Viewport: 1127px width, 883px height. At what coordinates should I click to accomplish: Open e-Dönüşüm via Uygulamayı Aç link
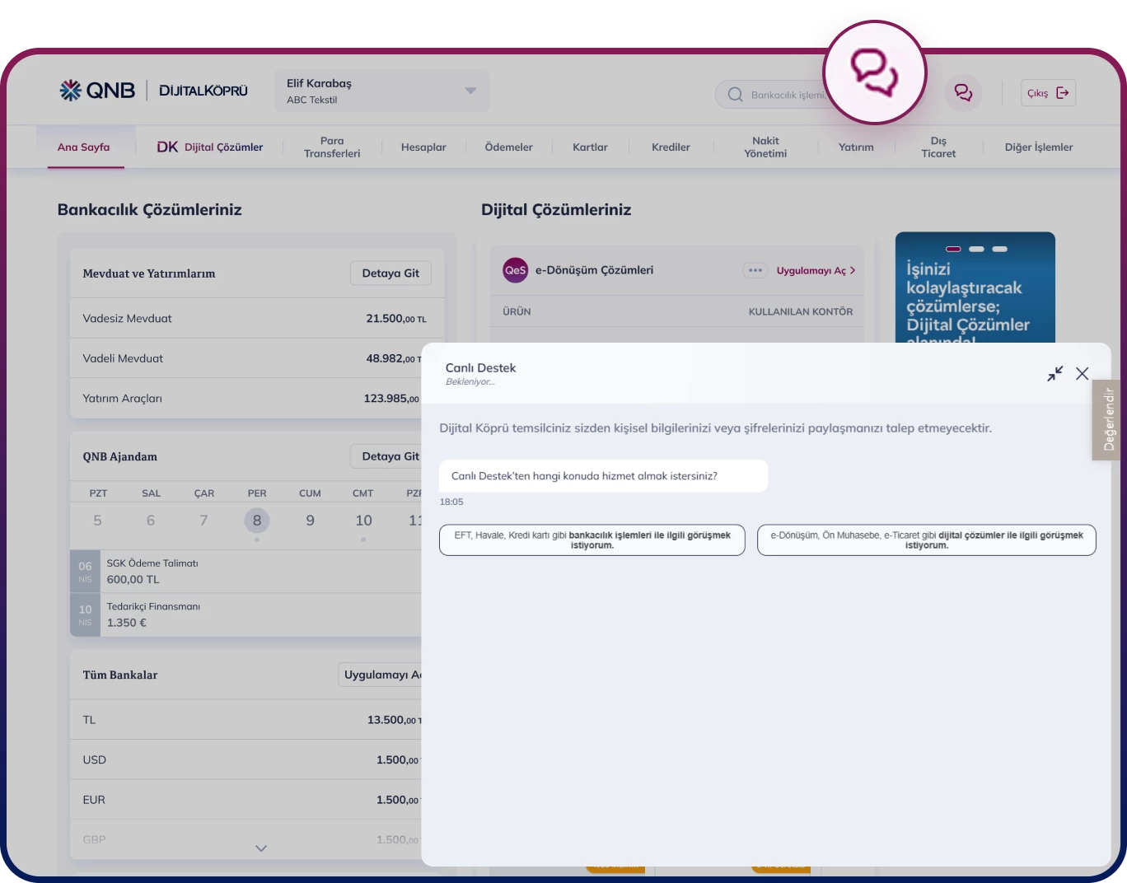pyautogui.click(x=815, y=270)
